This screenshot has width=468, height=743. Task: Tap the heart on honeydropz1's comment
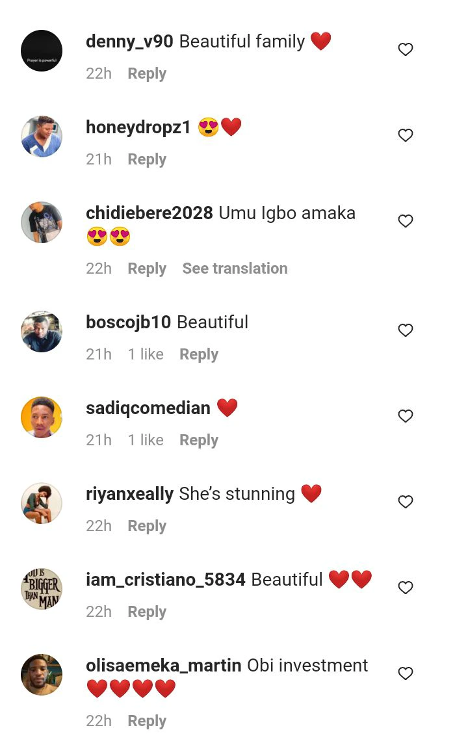[406, 135]
